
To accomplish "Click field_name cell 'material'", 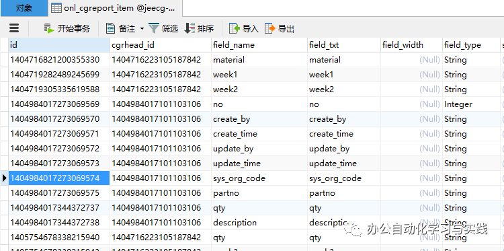I will tap(259, 60).
